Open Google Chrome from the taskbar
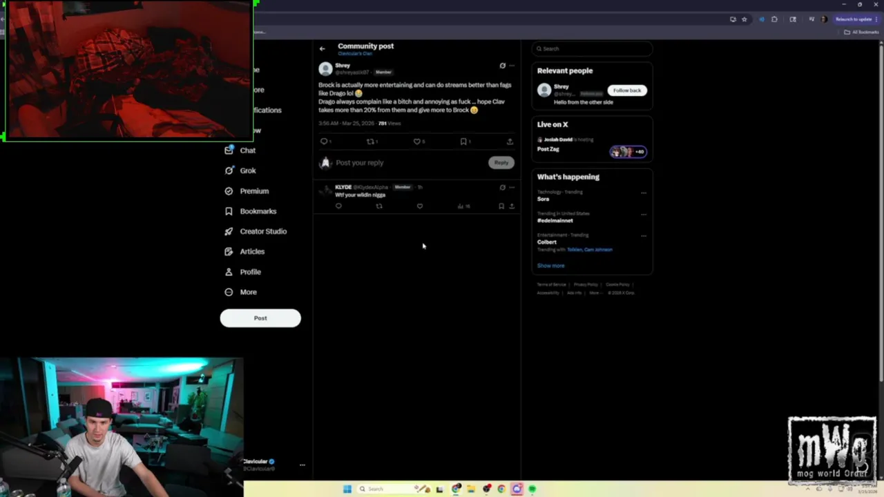Viewport: 884px width, 497px height. 501,489
